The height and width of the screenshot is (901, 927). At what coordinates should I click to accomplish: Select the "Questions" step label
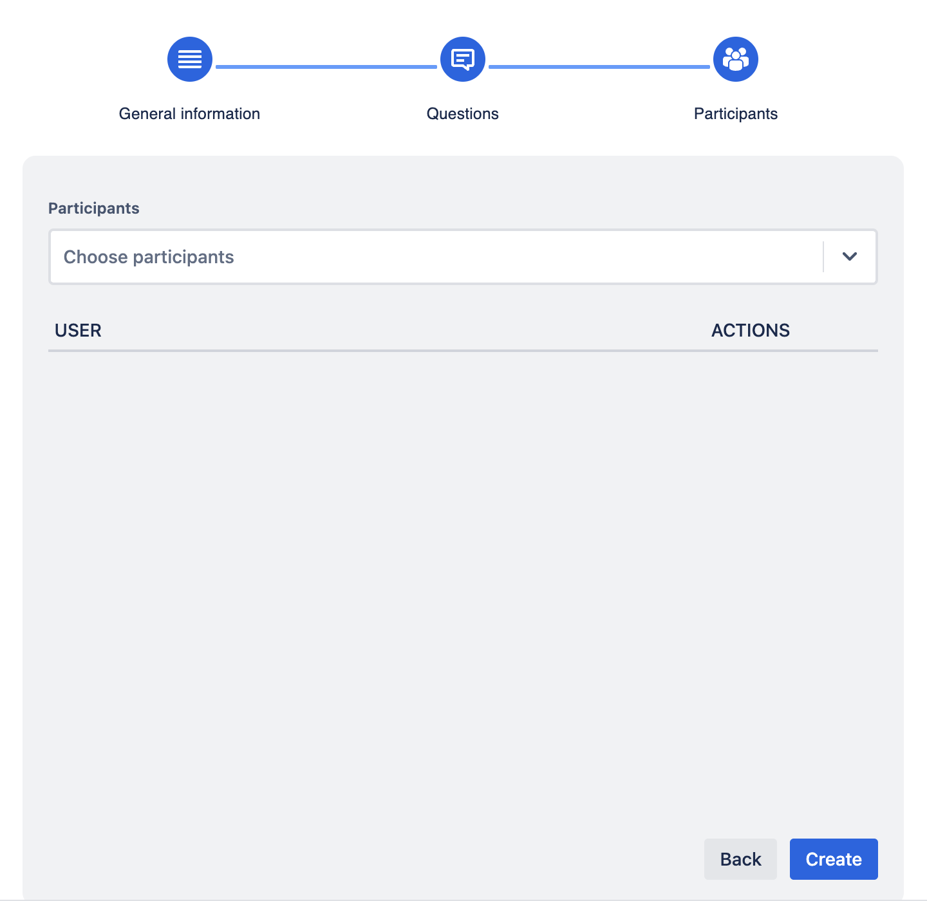coord(462,114)
